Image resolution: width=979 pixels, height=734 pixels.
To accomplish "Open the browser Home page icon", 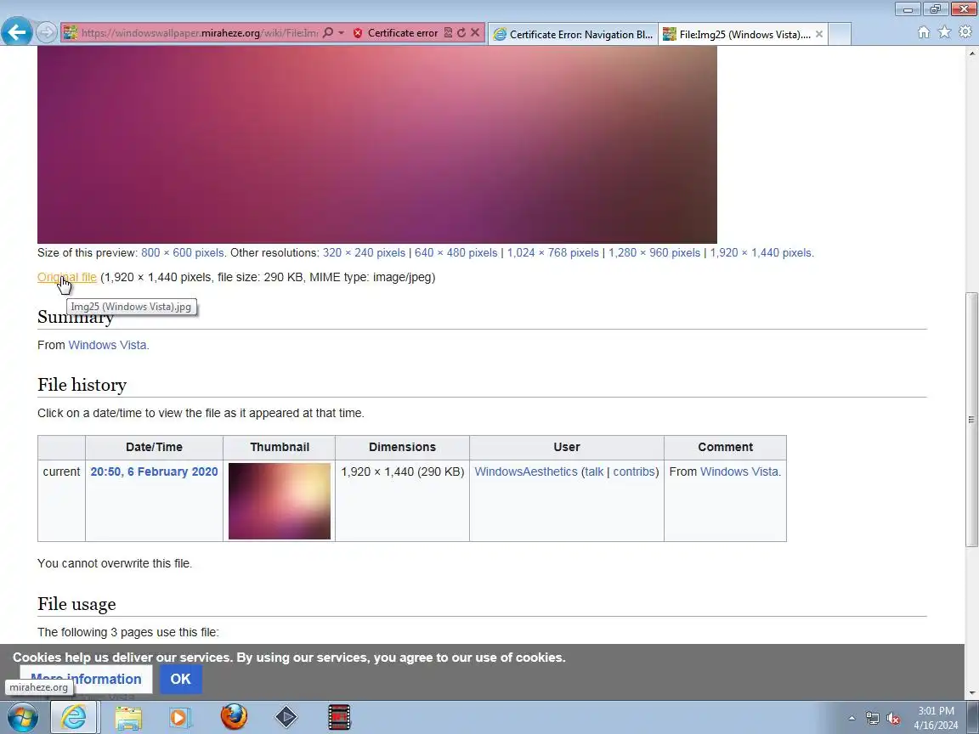I will pos(924,32).
